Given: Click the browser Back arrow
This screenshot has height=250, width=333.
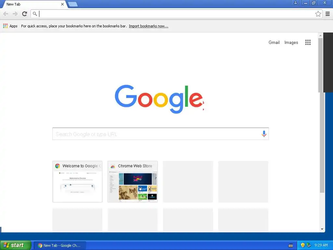Looking at the screenshot, I should [x=6, y=14].
